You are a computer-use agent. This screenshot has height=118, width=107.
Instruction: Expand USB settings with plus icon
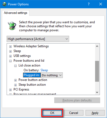(10, 56)
